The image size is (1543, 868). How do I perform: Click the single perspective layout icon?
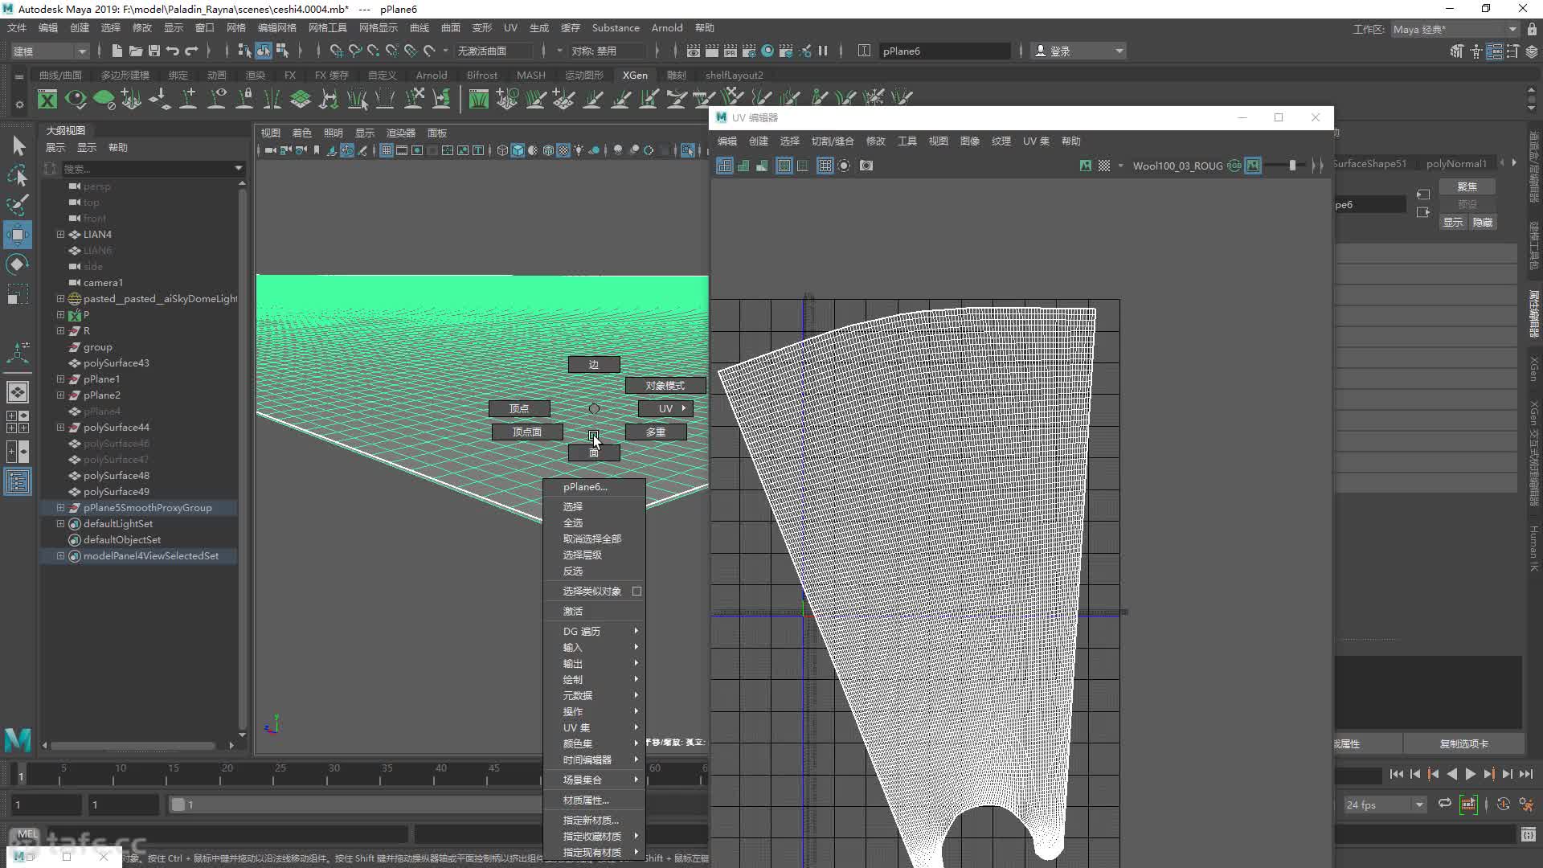tap(17, 392)
